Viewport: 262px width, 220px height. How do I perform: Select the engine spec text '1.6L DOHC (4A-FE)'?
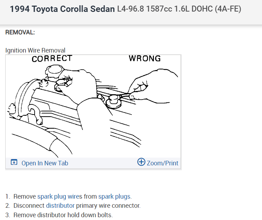click(x=210, y=9)
